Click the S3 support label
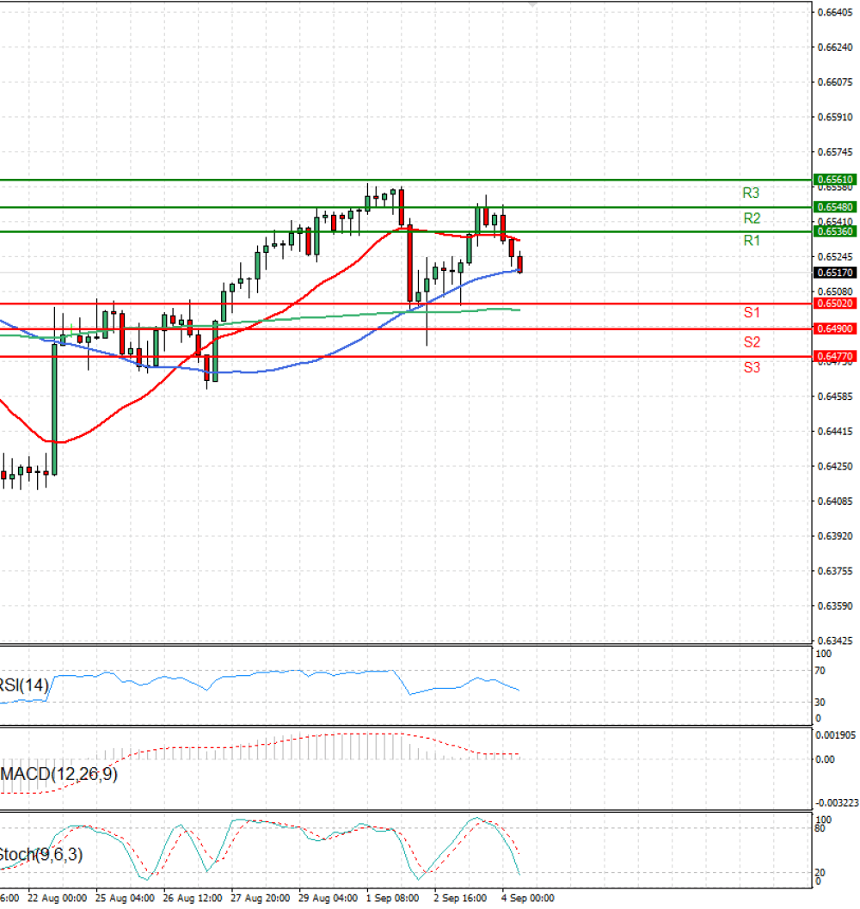860x909 pixels. click(752, 367)
